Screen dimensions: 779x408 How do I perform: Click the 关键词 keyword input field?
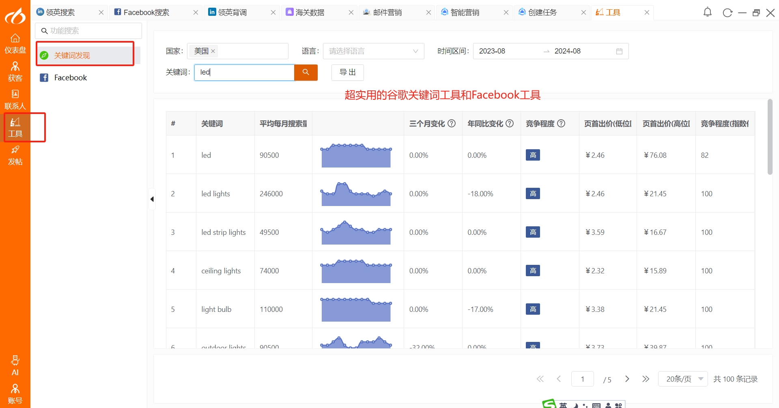(244, 72)
